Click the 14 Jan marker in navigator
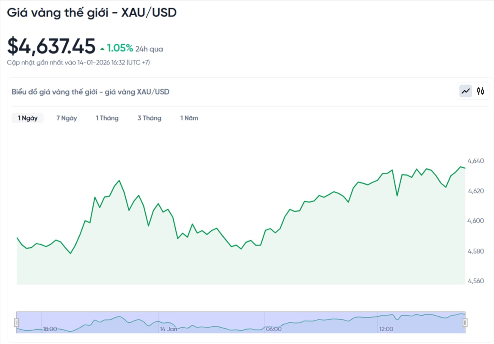 click(x=168, y=329)
